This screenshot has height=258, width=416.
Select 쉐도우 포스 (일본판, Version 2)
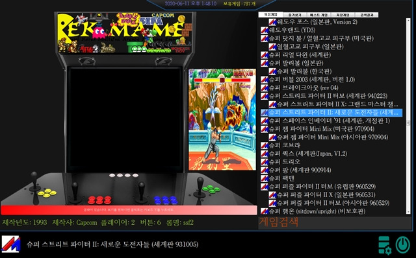point(317,22)
